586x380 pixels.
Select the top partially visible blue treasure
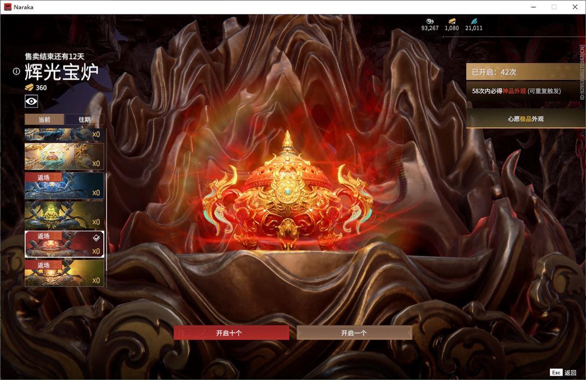click(64, 135)
